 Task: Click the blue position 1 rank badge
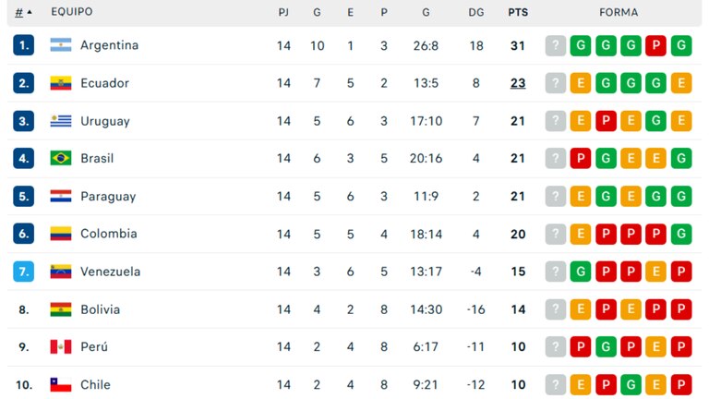coord(24,45)
